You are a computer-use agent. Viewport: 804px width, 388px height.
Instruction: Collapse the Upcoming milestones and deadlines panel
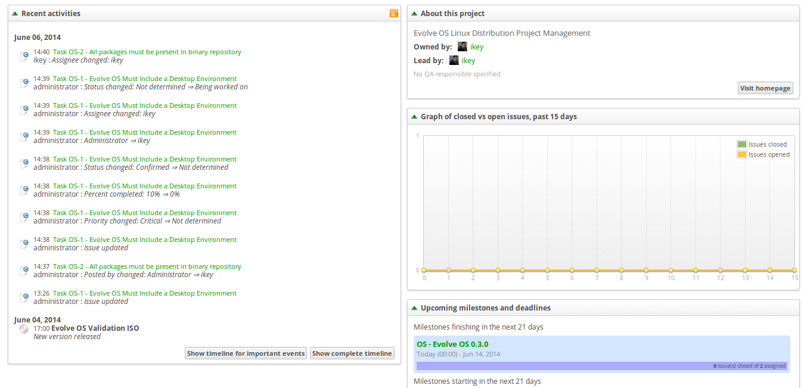(x=414, y=308)
